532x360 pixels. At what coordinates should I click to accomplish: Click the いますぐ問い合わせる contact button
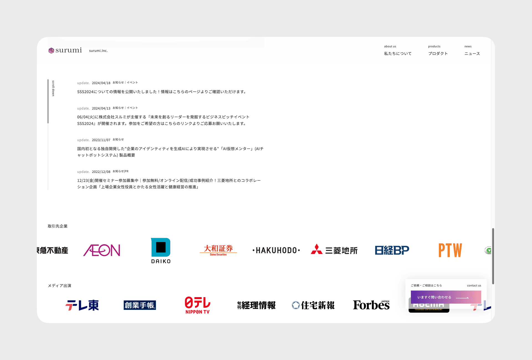point(446,297)
